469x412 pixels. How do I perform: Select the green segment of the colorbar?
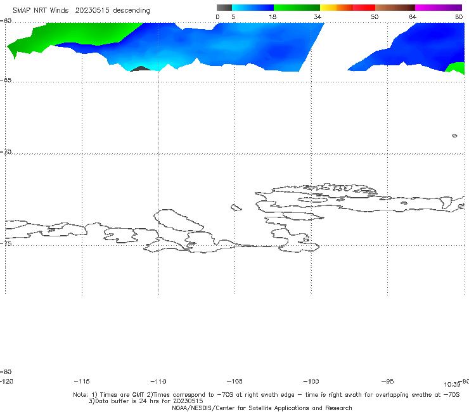(297, 8)
